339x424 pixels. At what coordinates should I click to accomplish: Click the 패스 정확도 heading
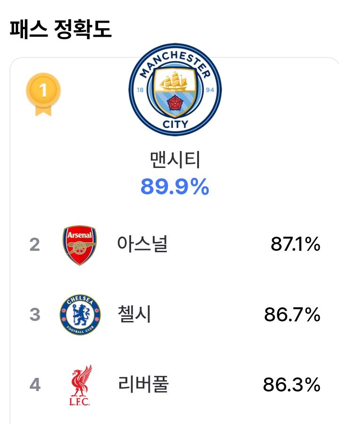click(x=61, y=29)
